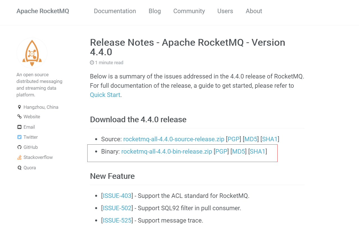
Task: Click the chain link icon beside Website
Action: coord(19,117)
